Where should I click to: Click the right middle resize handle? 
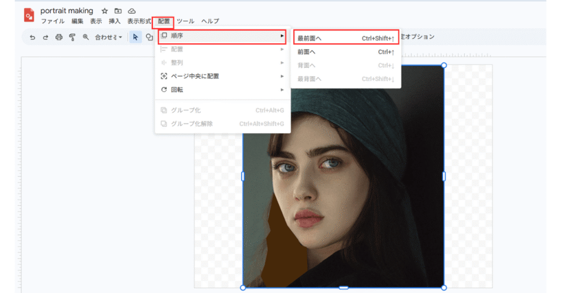[444, 177]
